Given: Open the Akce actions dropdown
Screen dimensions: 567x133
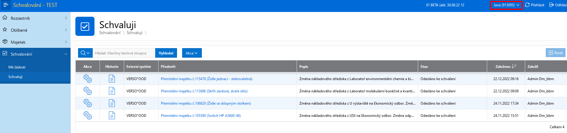Looking at the screenshot, I should click(192, 53).
